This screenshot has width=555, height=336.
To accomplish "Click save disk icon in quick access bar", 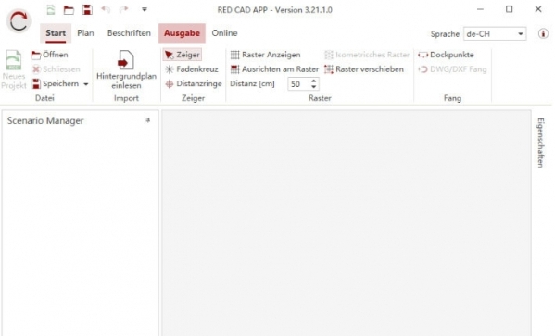I will pyautogui.click(x=87, y=9).
